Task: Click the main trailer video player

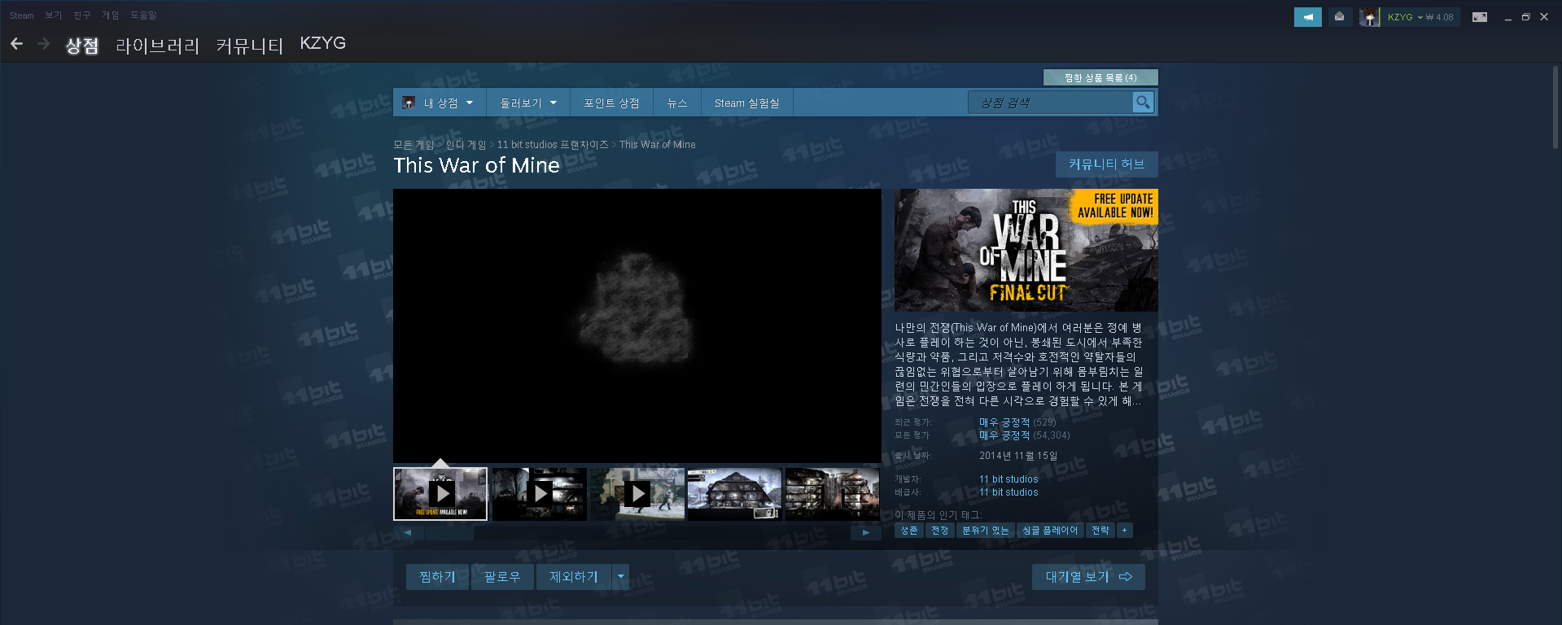Action: point(637,326)
